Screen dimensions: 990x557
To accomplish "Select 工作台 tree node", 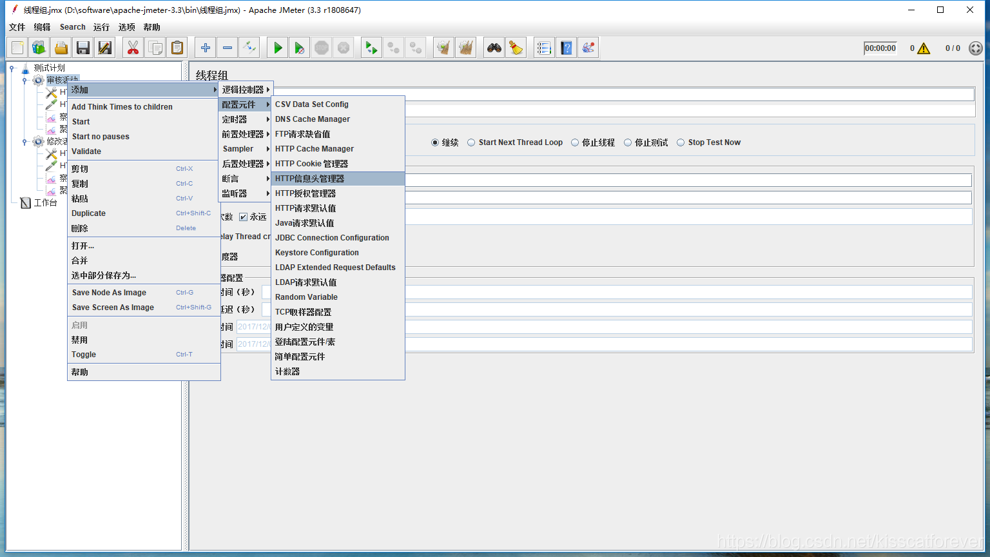I will (x=45, y=202).
